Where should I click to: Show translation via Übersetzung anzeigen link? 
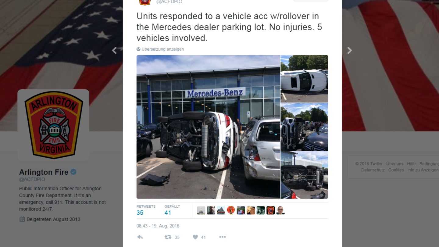(162, 49)
